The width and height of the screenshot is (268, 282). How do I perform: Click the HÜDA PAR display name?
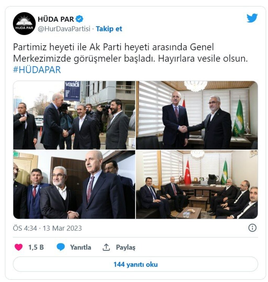pos(56,19)
